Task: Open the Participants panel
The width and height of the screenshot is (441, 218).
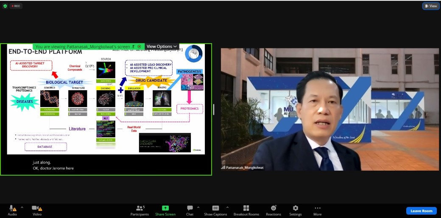Action: click(139, 208)
